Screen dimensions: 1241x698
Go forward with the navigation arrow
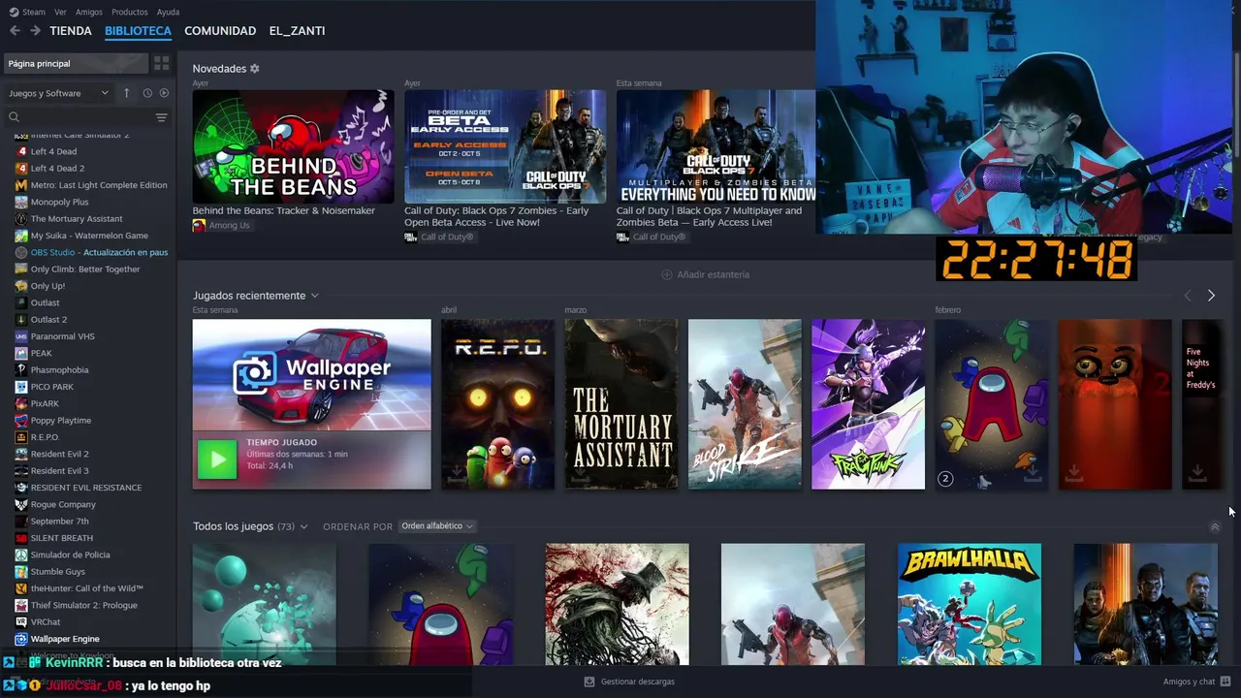[35, 31]
